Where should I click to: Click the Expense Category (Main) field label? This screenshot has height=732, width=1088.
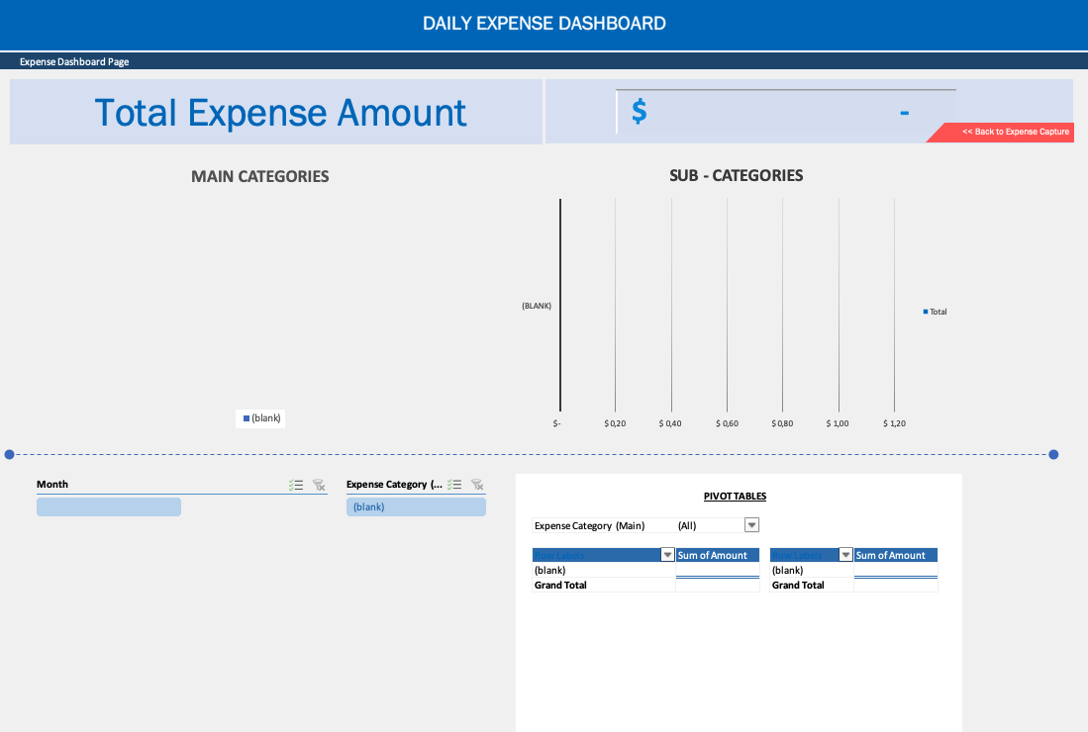590,525
